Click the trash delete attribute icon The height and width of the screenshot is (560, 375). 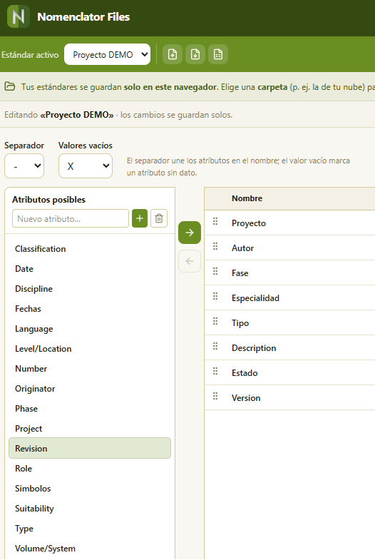pos(159,218)
